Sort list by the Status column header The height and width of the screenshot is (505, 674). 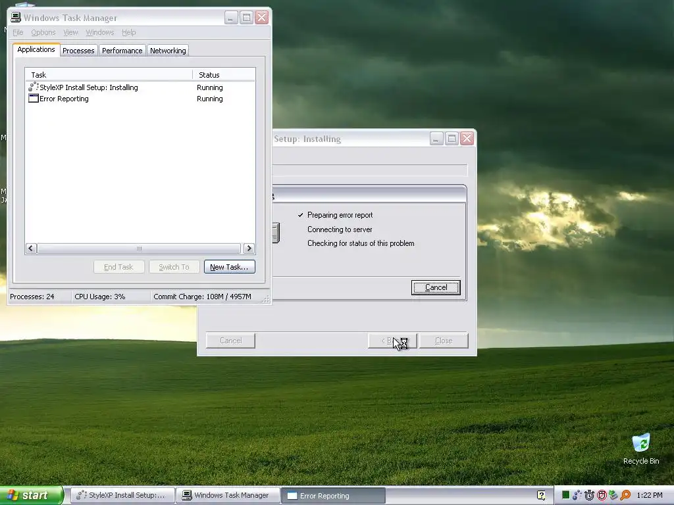coord(224,75)
